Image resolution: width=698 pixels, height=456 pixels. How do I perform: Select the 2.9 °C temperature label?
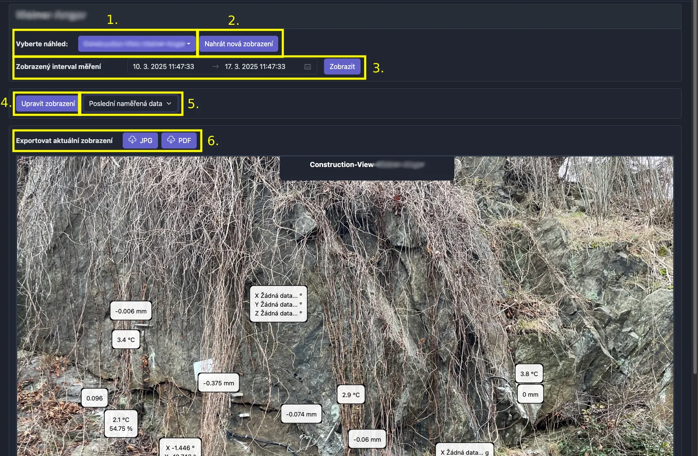(x=351, y=395)
